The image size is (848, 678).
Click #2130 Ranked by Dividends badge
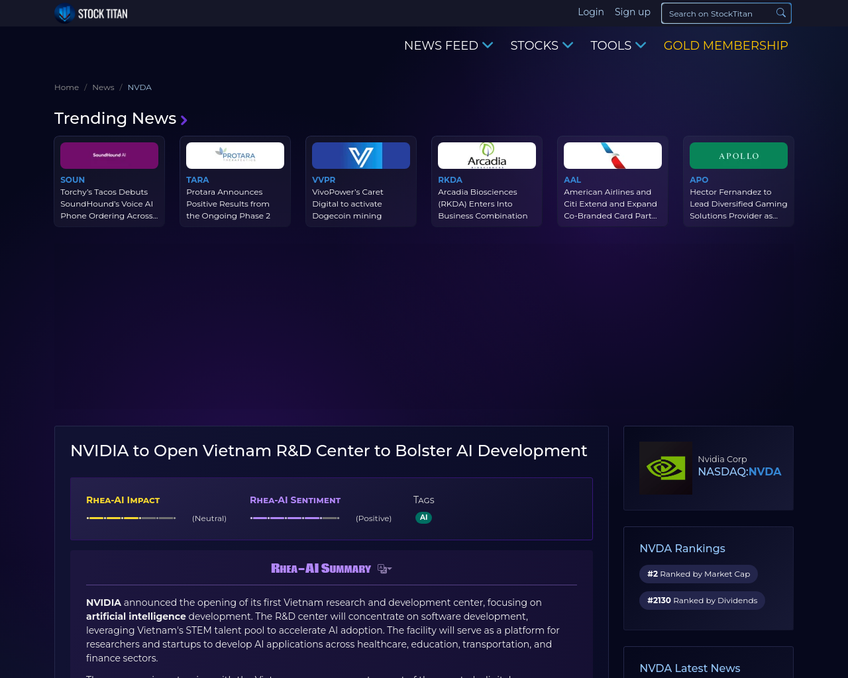click(x=702, y=601)
